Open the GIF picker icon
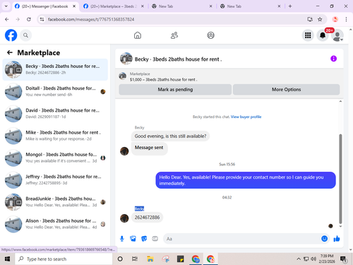The width and height of the screenshot is (353, 265). (155, 239)
